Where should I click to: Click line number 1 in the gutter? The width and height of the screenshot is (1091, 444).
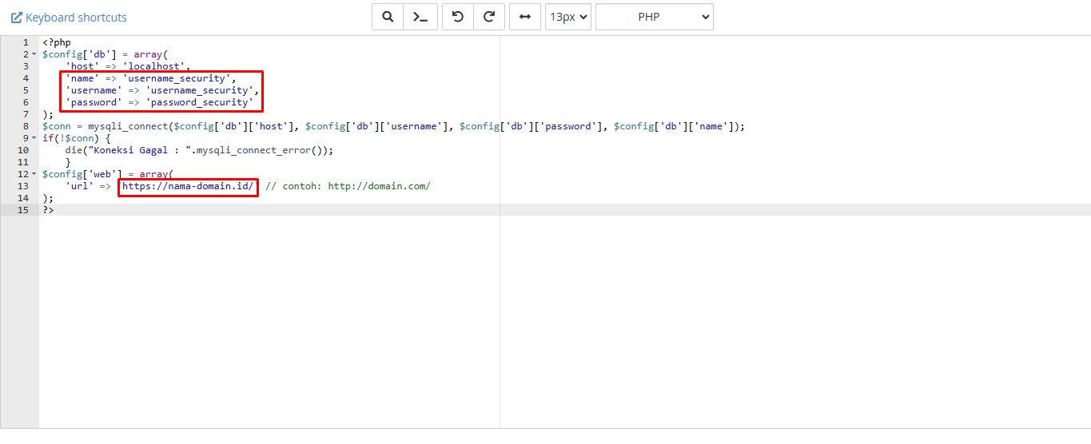point(26,42)
